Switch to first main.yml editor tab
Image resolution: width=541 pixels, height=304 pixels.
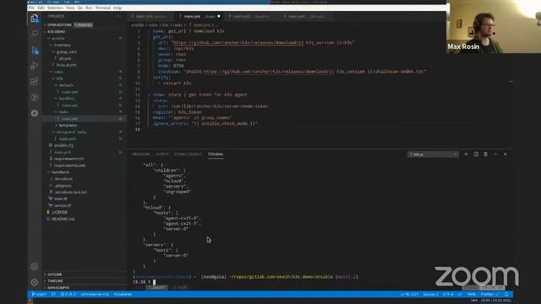click(x=151, y=16)
